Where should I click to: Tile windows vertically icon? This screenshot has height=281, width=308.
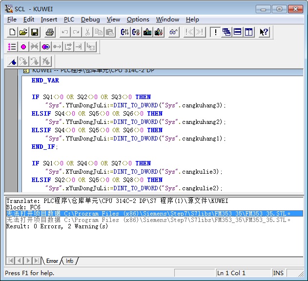(x=249, y=32)
